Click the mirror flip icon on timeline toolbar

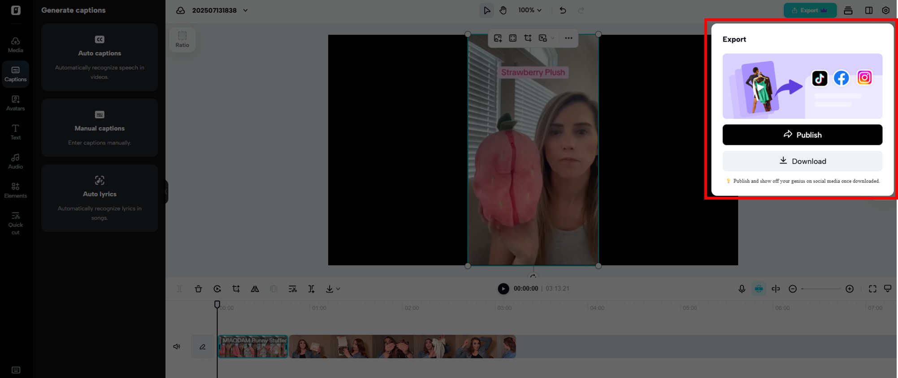(x=255, y=289)
